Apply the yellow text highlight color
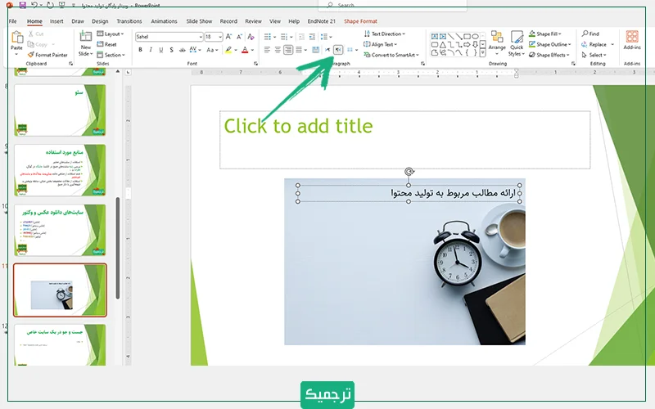The height and width of the screenshot is (409, 655). click(228, 50)
